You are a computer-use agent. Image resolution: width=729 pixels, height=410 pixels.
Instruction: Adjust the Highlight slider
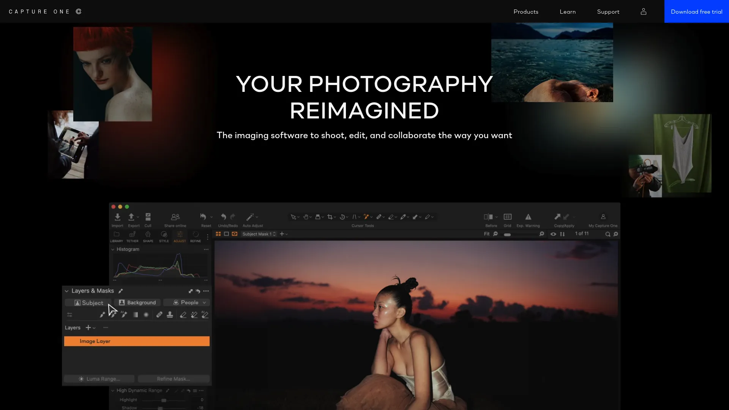pos(164,400)
